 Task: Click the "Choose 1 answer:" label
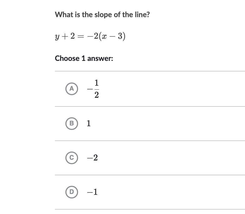(84, 58)
